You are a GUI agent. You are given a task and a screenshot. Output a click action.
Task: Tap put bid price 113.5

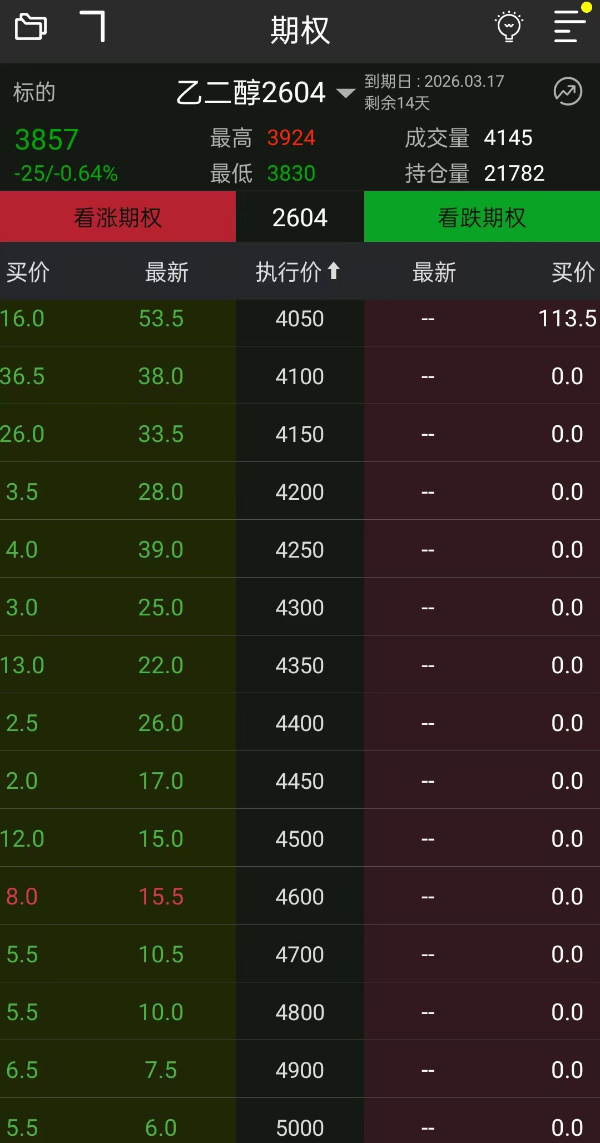coord(567,319)
